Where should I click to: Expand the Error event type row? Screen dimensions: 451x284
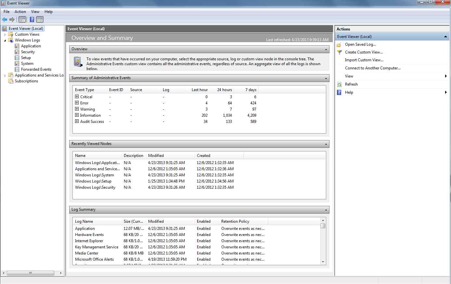(x=77, y=103)
